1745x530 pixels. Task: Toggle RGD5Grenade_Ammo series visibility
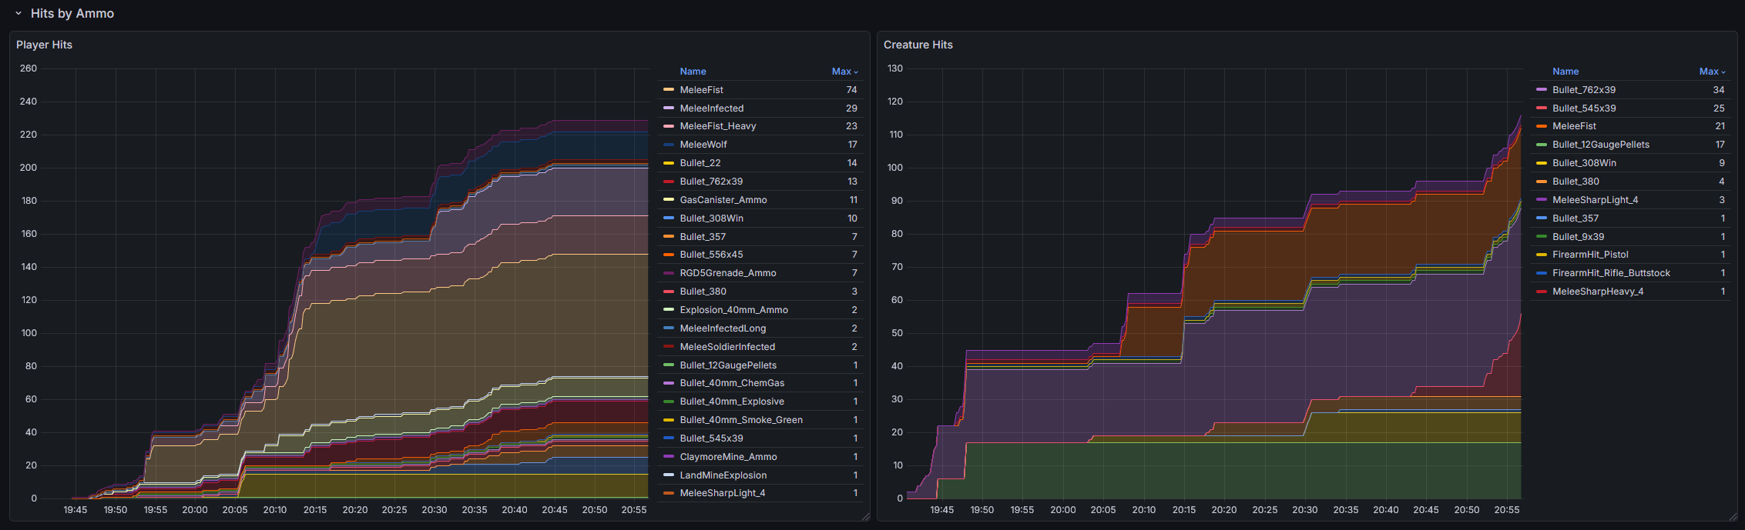pyautogui.click(x=727, y=273)
